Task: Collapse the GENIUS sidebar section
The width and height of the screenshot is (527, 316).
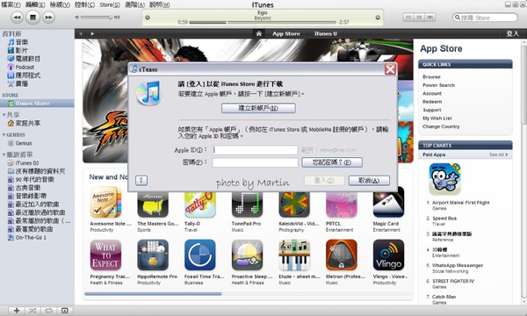Action: (x=4, y=134)
